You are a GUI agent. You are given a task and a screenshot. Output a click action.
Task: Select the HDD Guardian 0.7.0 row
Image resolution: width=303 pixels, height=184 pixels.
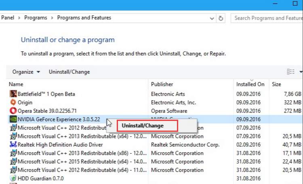pyautogui.click(x=155, y=178)
